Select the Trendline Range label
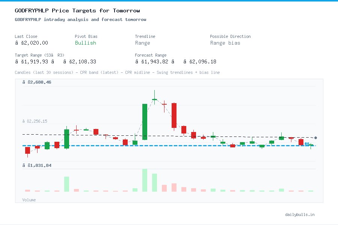The image size is (338, 225). (143, 43)
